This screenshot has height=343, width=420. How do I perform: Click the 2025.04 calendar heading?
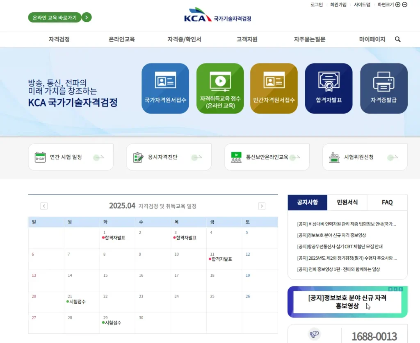point(122,206)
